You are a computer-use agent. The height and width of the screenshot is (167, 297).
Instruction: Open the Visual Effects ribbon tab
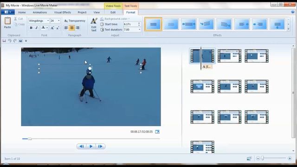coord(63,13)
